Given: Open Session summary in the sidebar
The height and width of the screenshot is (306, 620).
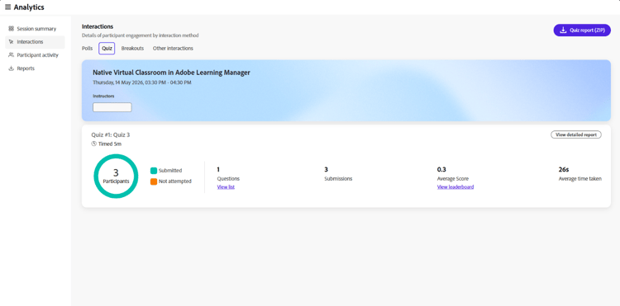Looking at the screenshot, I should click(x=35, y=29).
